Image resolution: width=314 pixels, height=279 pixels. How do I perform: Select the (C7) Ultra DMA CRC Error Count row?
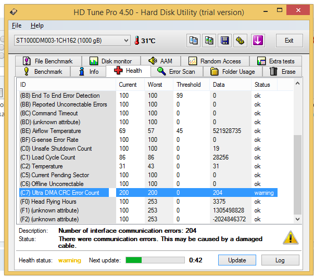pos(148,193)
